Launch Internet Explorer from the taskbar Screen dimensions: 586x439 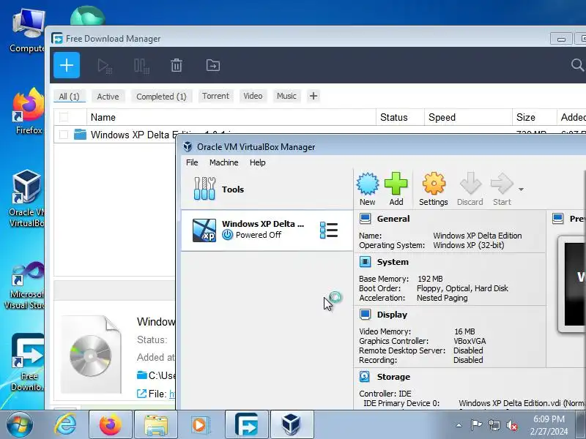point(65,425)
